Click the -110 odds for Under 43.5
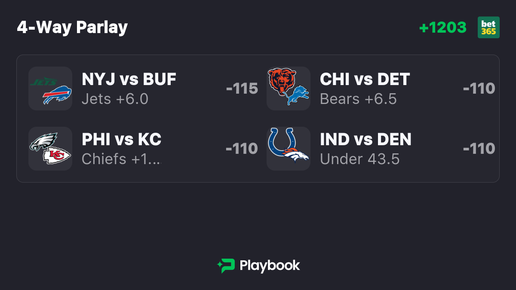 [479, 149]
